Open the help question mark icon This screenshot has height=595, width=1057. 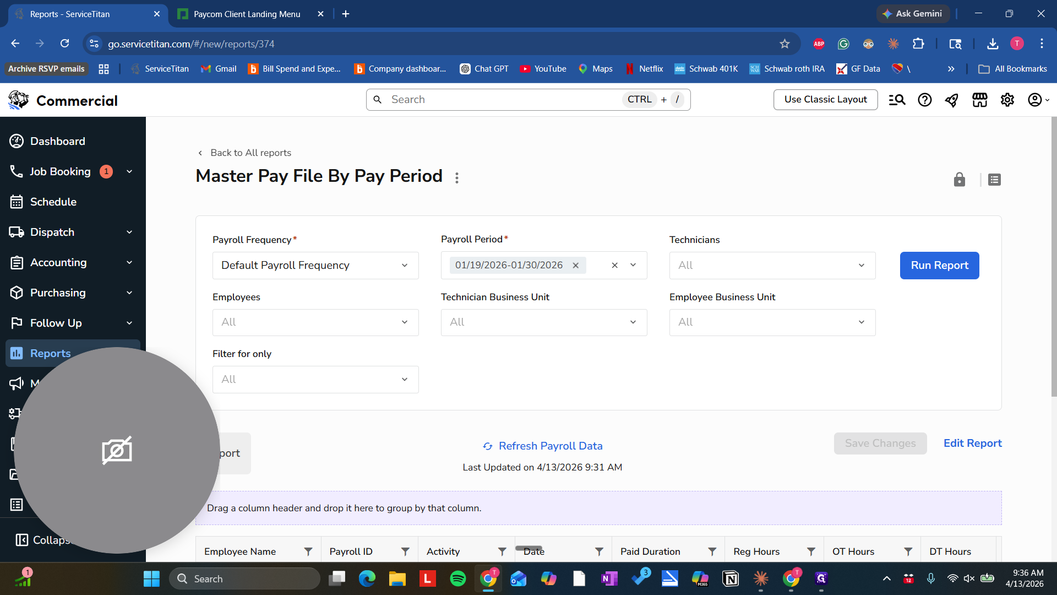pos(925,100)
